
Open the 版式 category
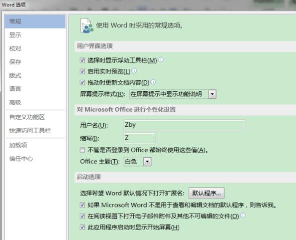35,75
